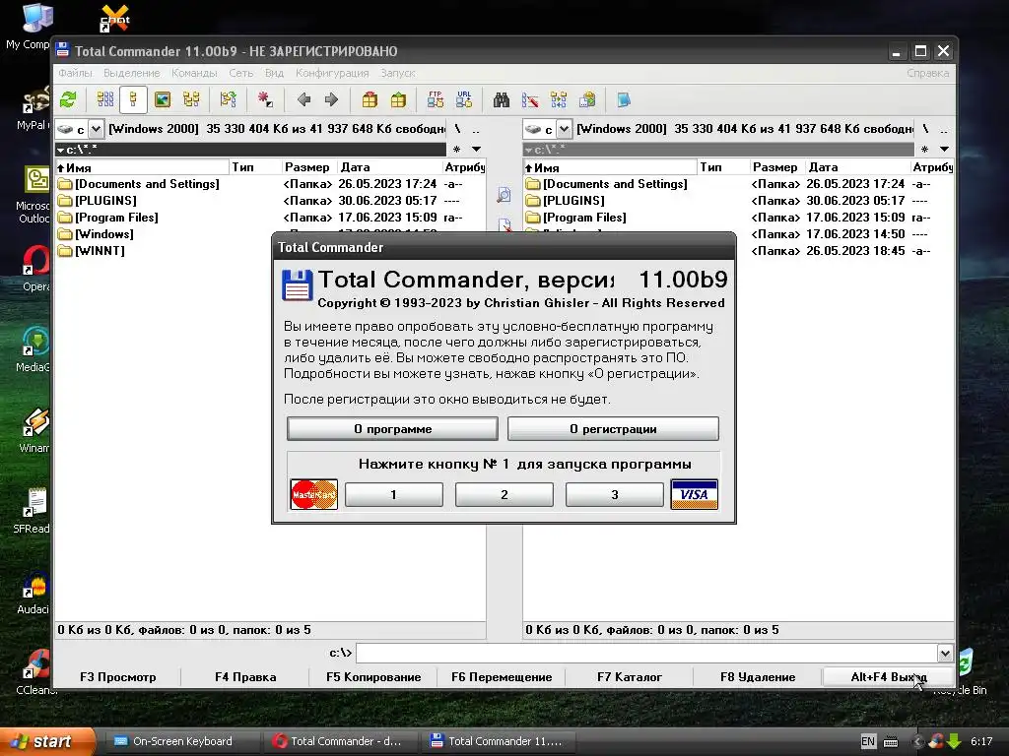This screenshot has height=756, width=1009.
Task: Switch to 'Total Commander - d...' taskbar item
Action: pyautogui.click(x=339, y=741)
